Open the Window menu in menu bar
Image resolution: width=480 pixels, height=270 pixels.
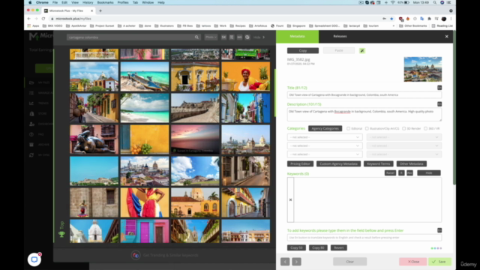(148, 2)
